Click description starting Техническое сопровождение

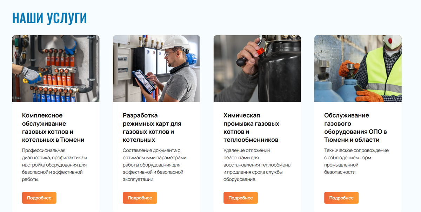click(356, 161)
